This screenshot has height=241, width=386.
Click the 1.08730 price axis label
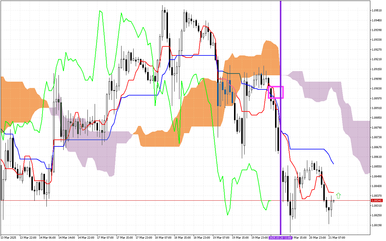[x=377, y=137]
